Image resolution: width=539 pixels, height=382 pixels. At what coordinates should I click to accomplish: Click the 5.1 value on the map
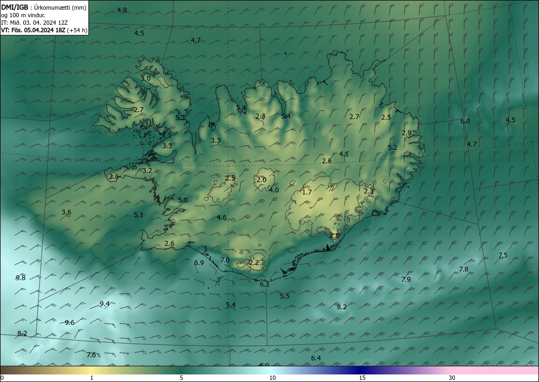pos(139,215)
